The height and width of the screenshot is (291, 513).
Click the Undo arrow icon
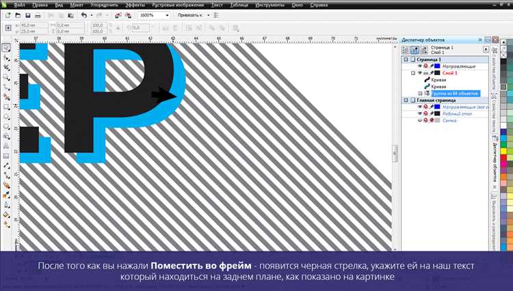tap(84, 15)
